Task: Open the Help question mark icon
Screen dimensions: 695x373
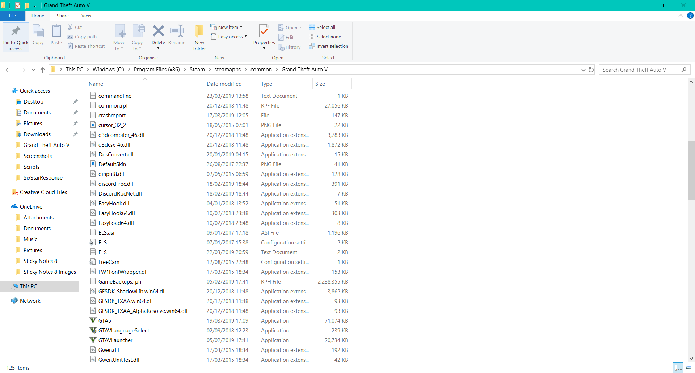Action: 690,16
